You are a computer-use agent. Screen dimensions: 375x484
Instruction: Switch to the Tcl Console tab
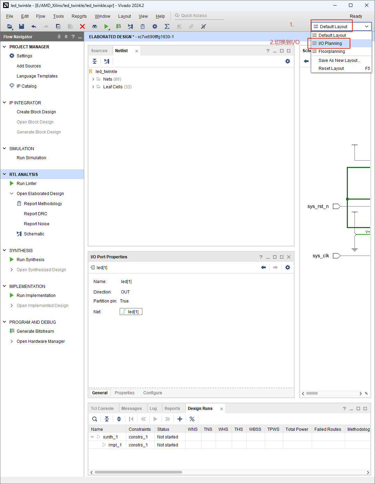(x=102, y=409)
